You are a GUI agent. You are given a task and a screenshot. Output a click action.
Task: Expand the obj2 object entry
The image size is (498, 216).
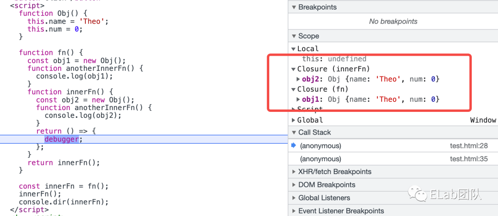pos(298,79)
